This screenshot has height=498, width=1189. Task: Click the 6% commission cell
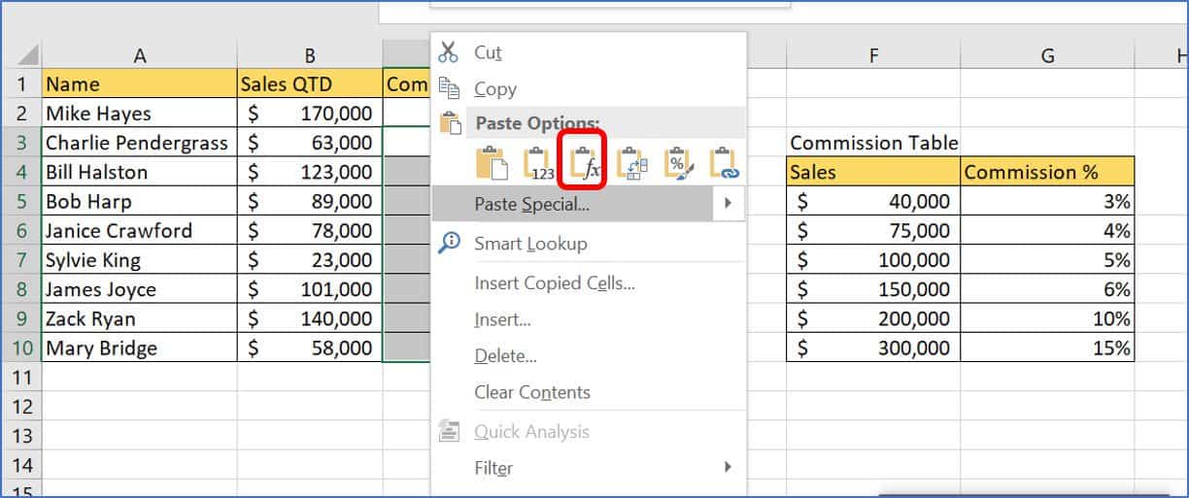[x=1047, y=289]
